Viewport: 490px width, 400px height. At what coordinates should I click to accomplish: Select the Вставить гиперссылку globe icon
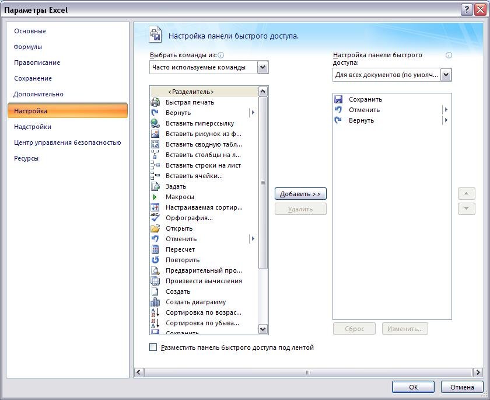tap(155, 123)
